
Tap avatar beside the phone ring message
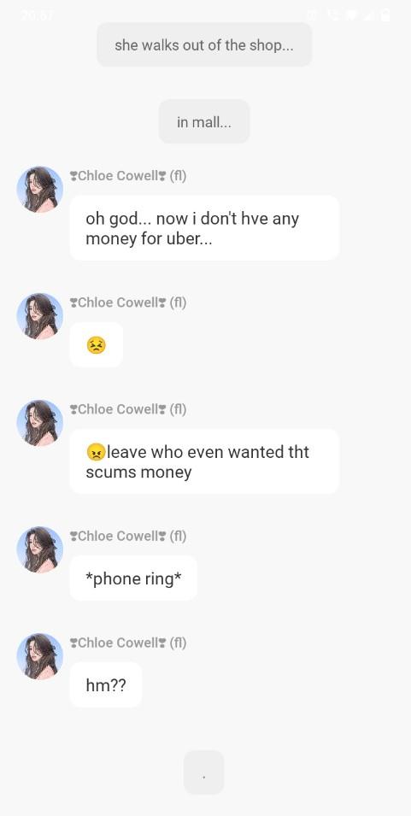click(x=40, y=549)
